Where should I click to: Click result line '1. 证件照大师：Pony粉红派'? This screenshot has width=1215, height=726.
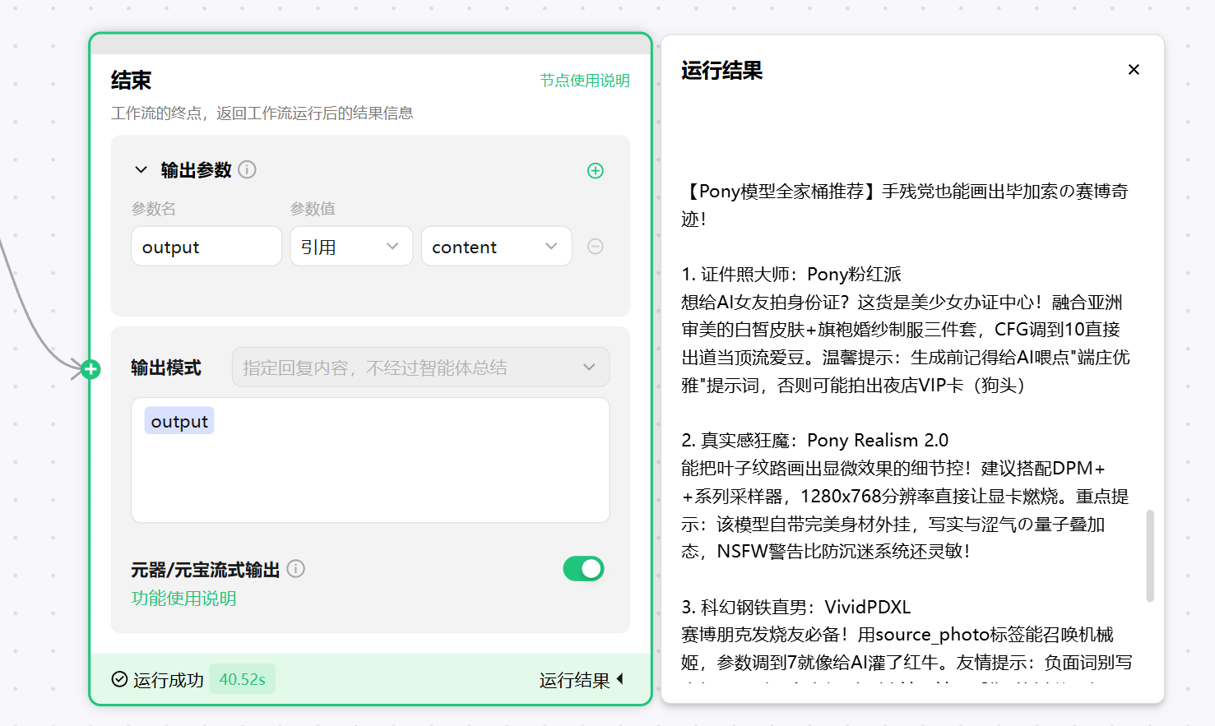pyautogui.click(x=791, y=274)
